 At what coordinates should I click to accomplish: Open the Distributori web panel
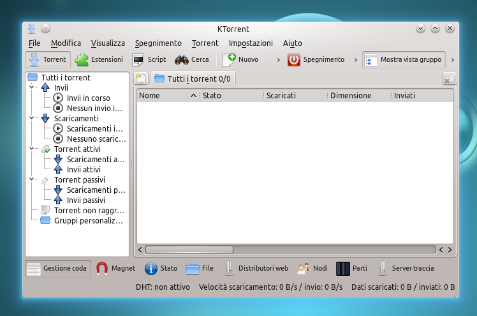click(x=256, y=269)
